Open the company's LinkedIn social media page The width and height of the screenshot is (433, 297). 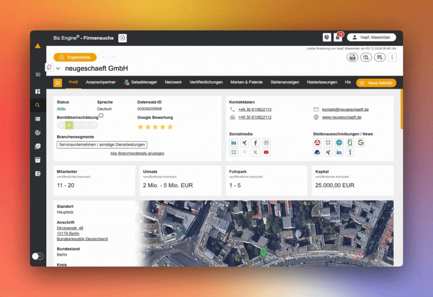(233, 142)
